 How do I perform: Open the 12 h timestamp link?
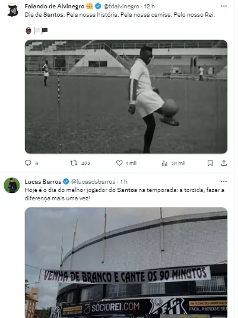point(150,7)
